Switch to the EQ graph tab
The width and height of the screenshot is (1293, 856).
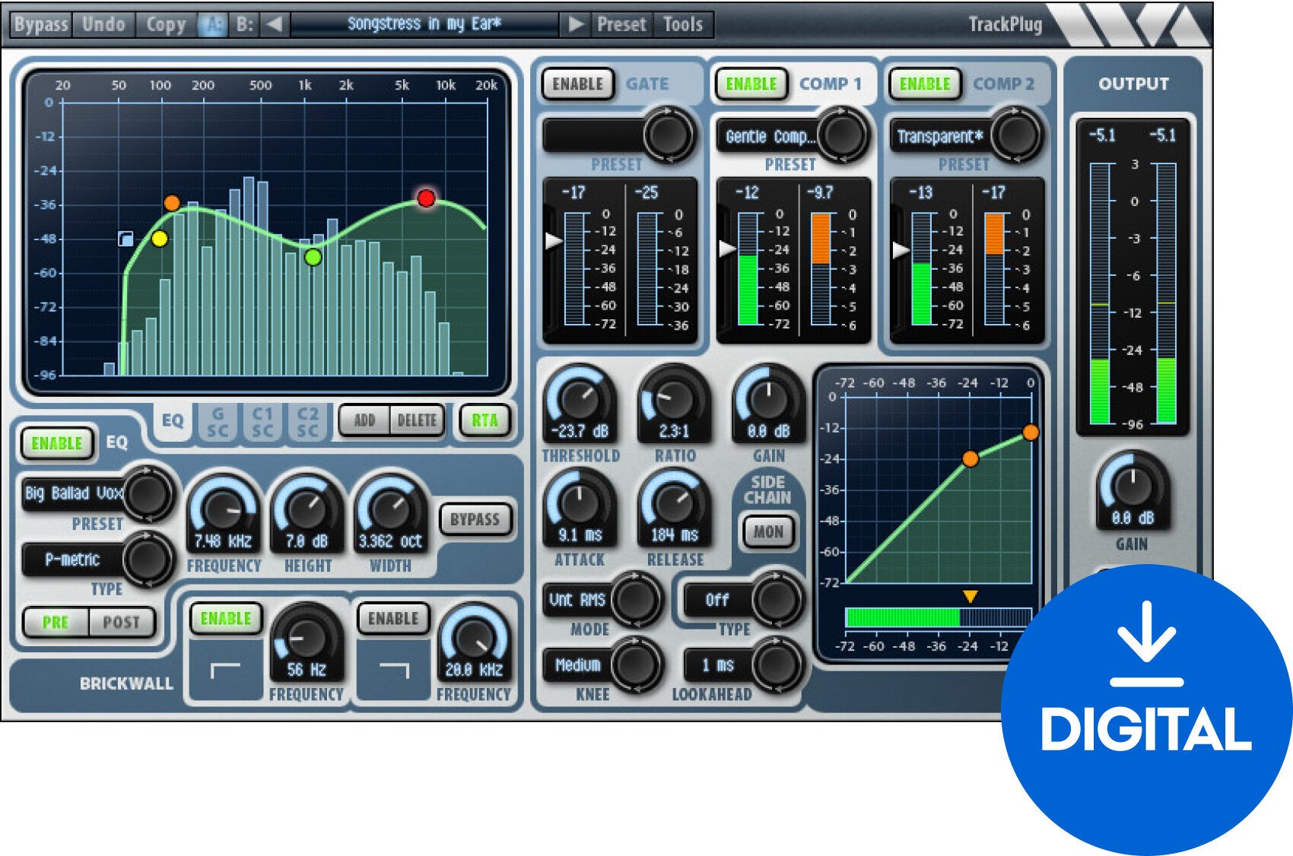(173, 420)
